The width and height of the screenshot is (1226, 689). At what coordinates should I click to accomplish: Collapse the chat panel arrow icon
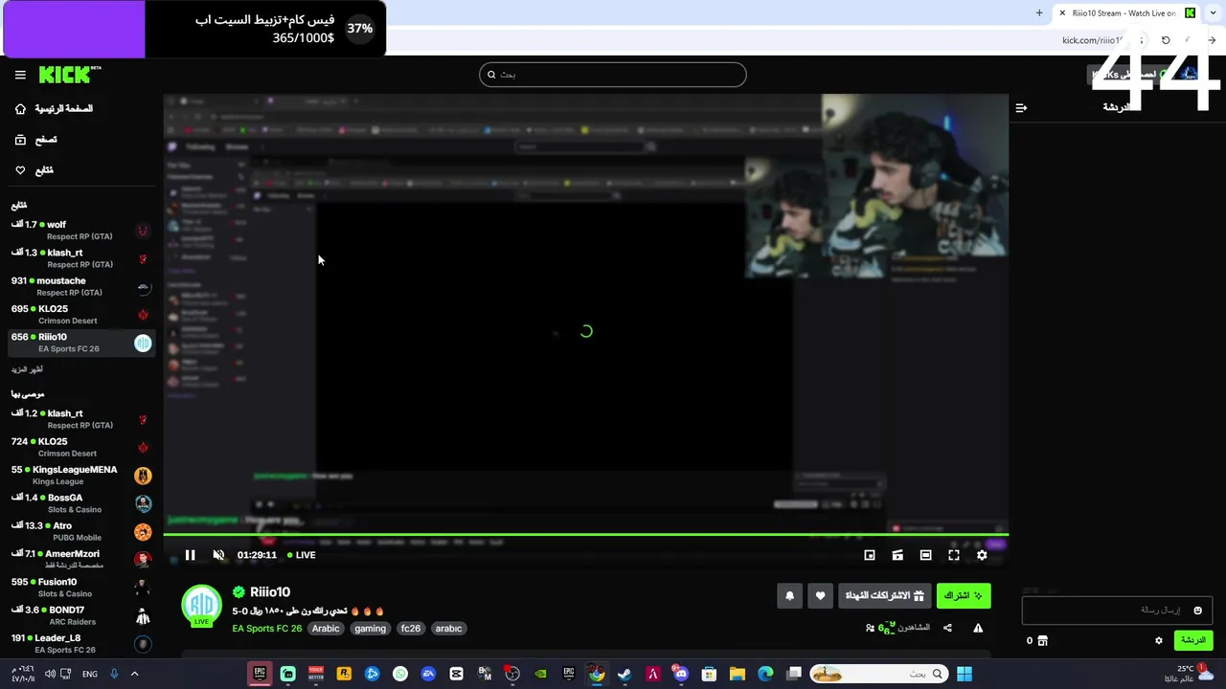pos(1021,108)
